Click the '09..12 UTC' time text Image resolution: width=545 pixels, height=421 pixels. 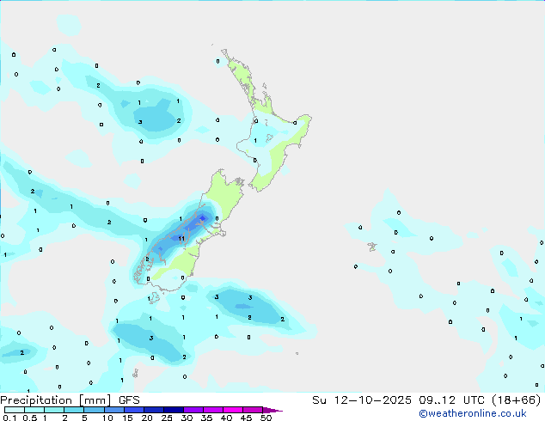tap(451, 400)
